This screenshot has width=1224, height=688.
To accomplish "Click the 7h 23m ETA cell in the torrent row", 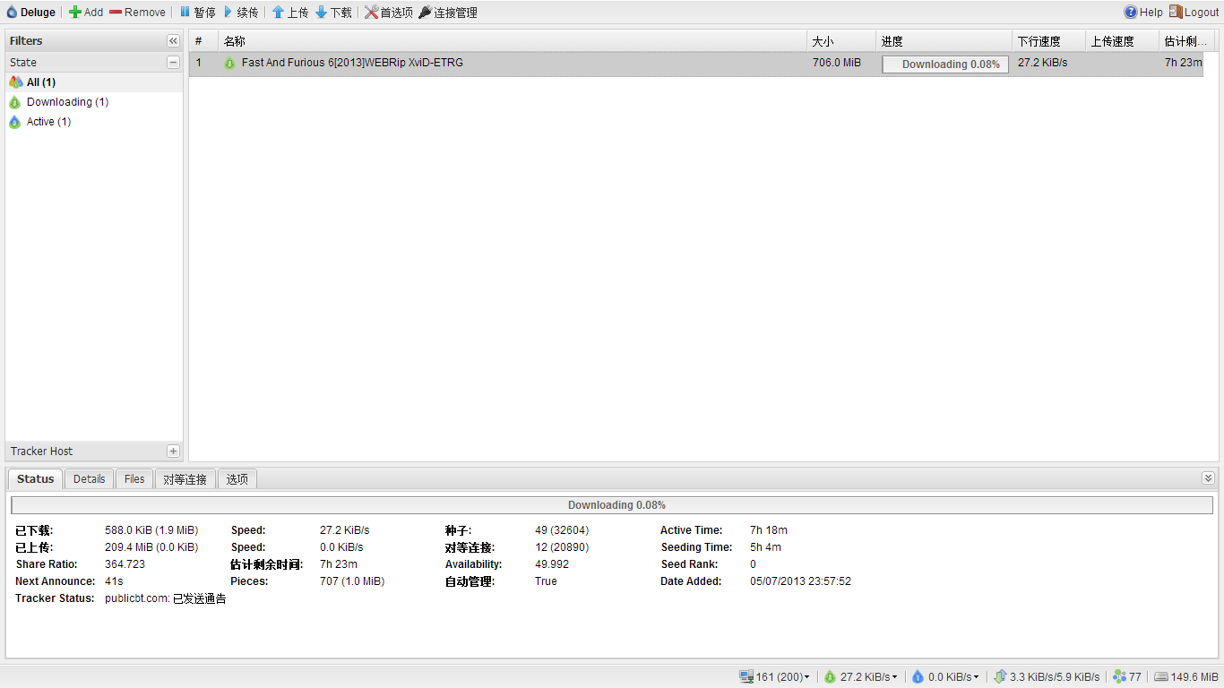I will click(x=1183, y=63).
